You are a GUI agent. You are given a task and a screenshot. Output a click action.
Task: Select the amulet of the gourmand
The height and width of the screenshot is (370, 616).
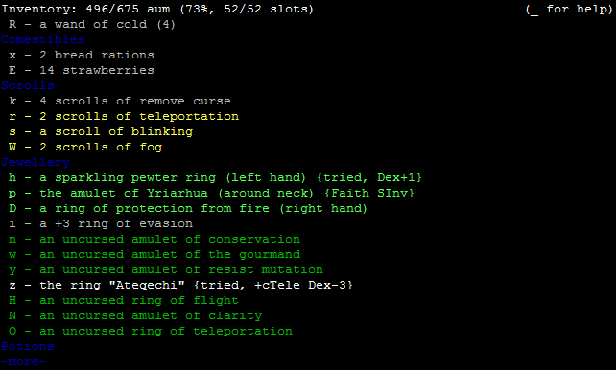(x=154, y=254)
